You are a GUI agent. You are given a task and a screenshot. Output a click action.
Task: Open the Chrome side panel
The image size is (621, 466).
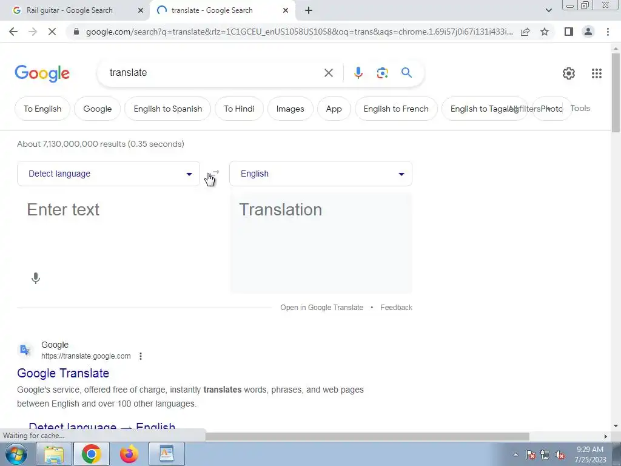coord(569,32)
